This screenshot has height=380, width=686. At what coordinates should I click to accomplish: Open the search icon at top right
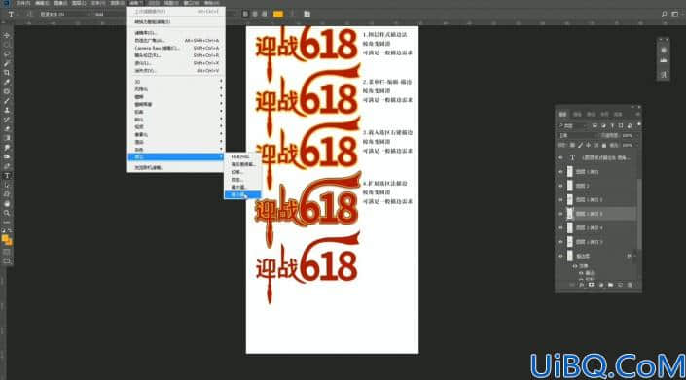664,14
